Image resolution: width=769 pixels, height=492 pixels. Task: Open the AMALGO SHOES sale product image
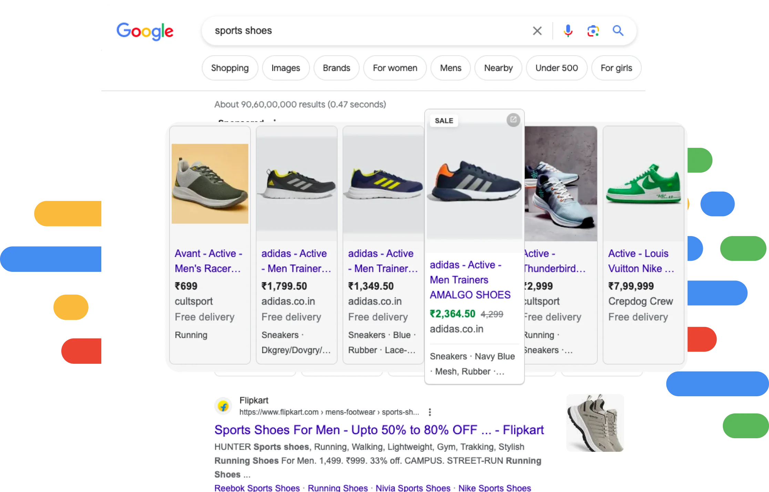tap(474, 182)
